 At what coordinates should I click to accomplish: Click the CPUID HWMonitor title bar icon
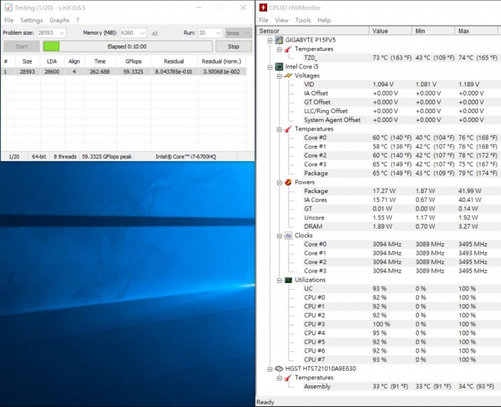(x=263, y=8)
